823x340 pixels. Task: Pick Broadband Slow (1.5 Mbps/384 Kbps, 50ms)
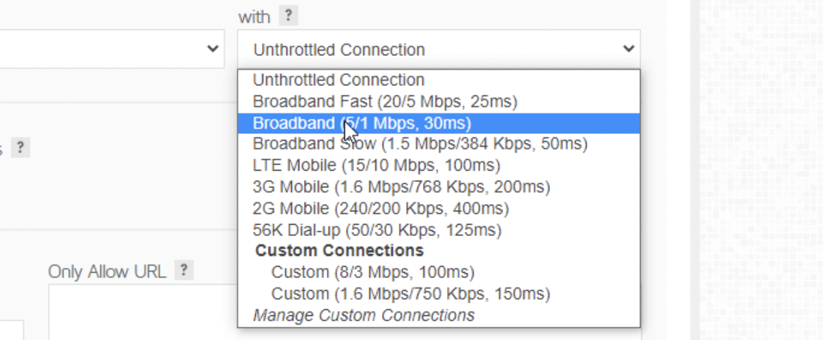(x=439, y=144)
